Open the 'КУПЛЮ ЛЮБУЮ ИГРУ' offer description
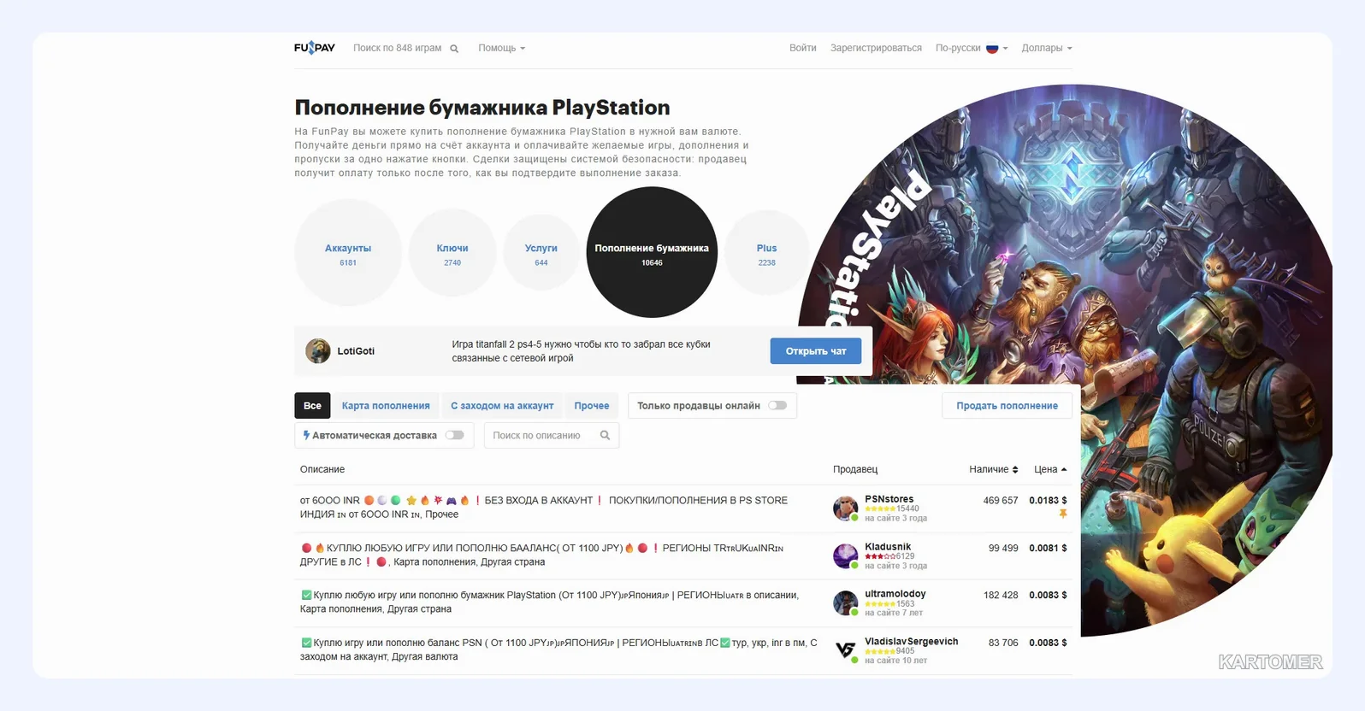The width and height of the screenshot is (1365, 711). (x=541, y=555)
